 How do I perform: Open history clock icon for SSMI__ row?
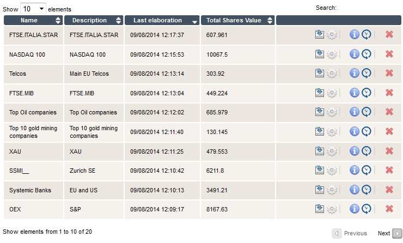[x=367, y=170]
